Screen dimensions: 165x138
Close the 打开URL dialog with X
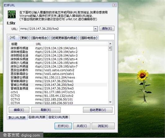coord(115,5)
